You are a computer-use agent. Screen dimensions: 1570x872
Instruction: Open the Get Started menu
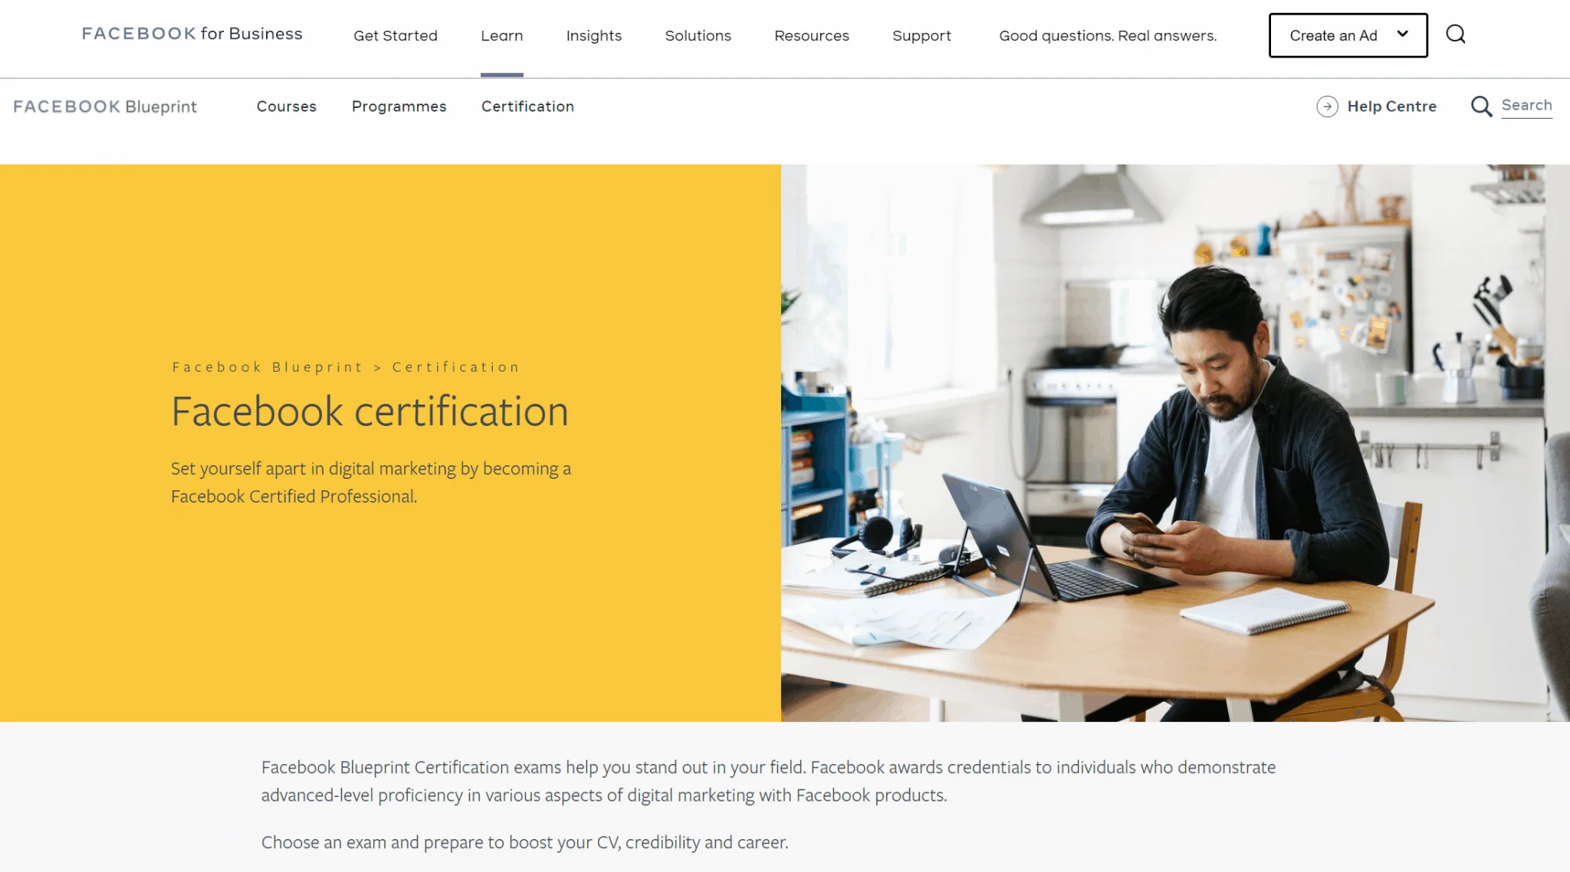point(395,35)
